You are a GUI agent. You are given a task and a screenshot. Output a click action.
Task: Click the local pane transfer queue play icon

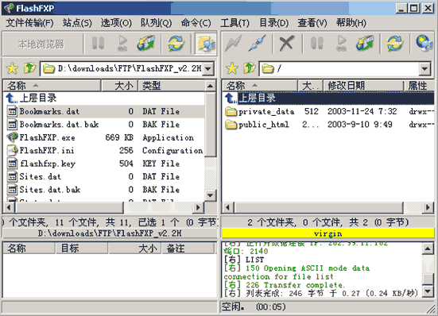click(122, 44)
